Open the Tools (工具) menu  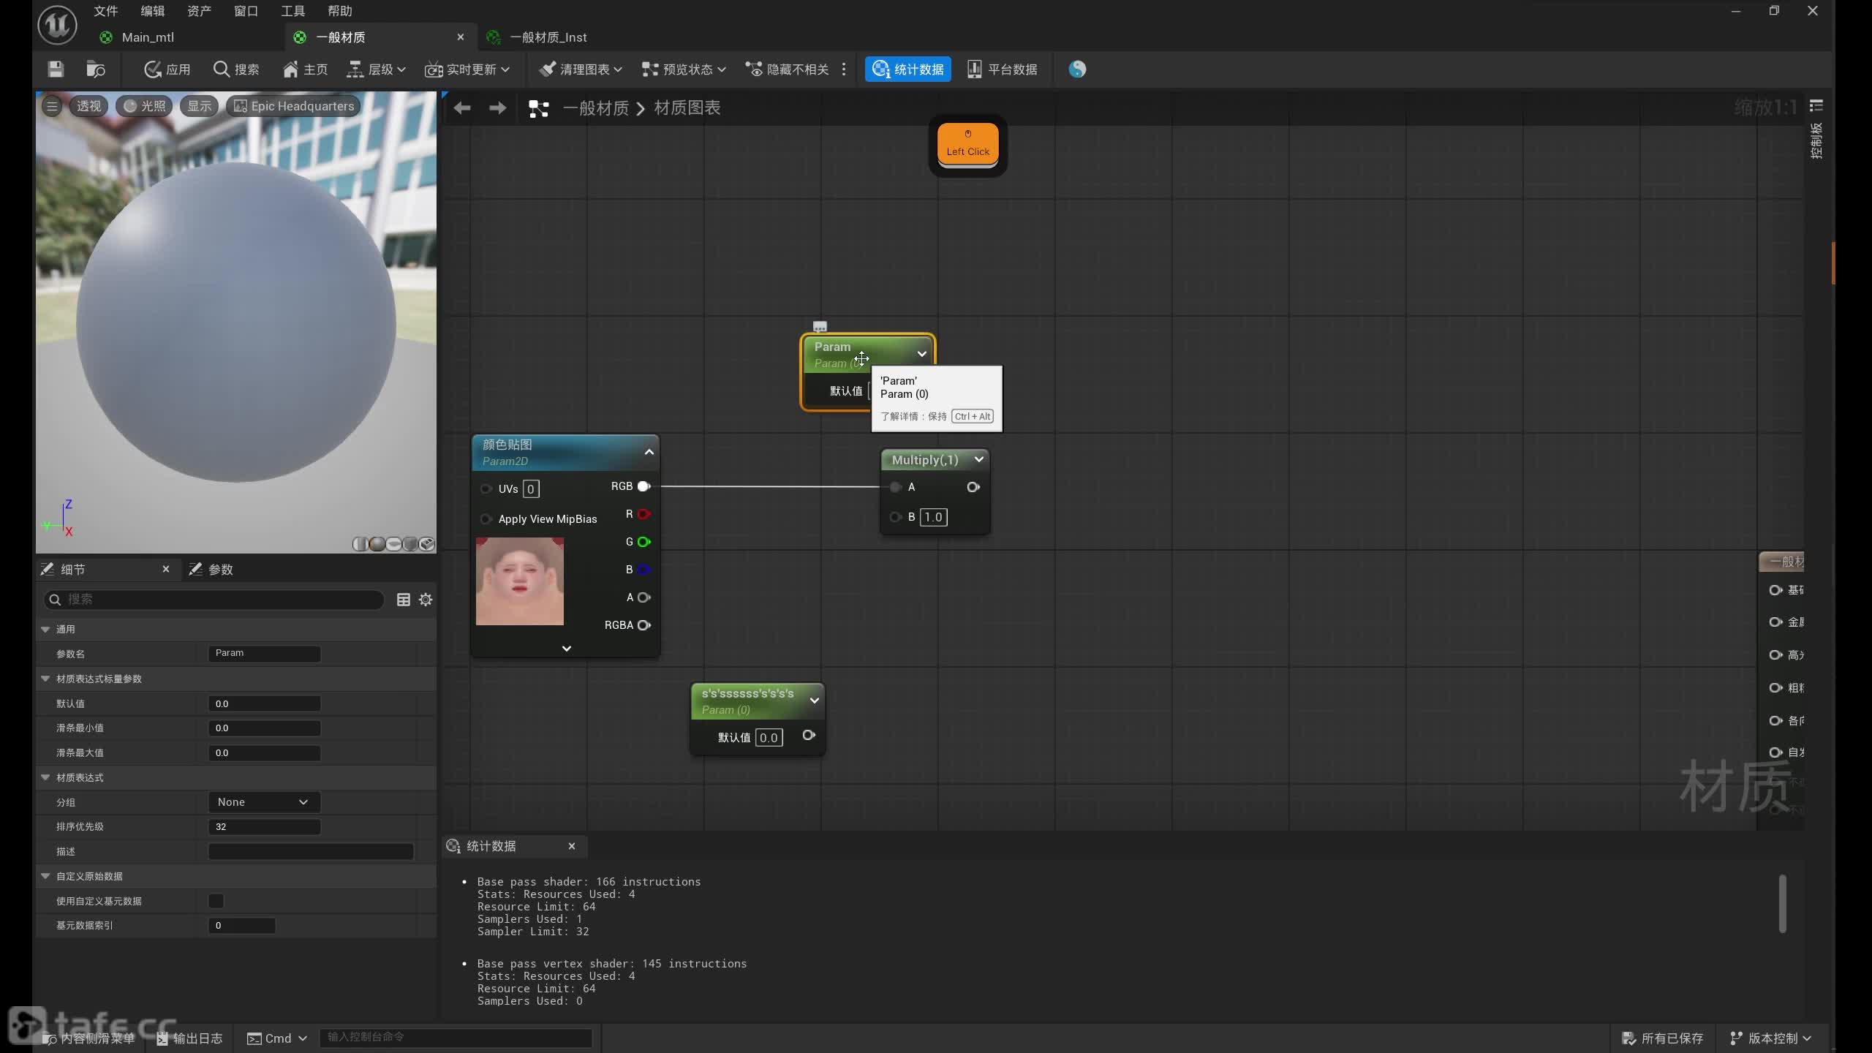292,11
